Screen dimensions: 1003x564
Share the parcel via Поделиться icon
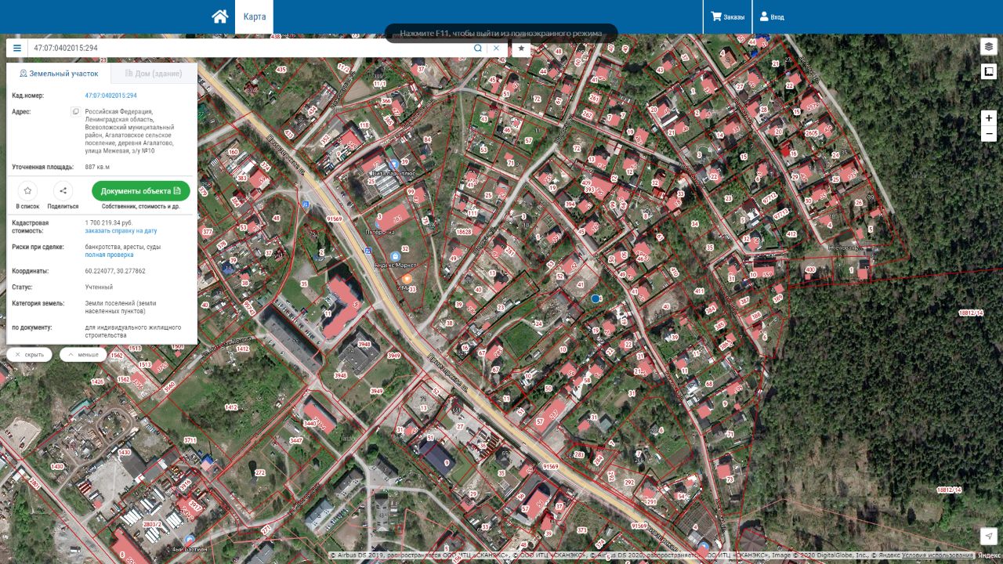click(x=63, y=190)
